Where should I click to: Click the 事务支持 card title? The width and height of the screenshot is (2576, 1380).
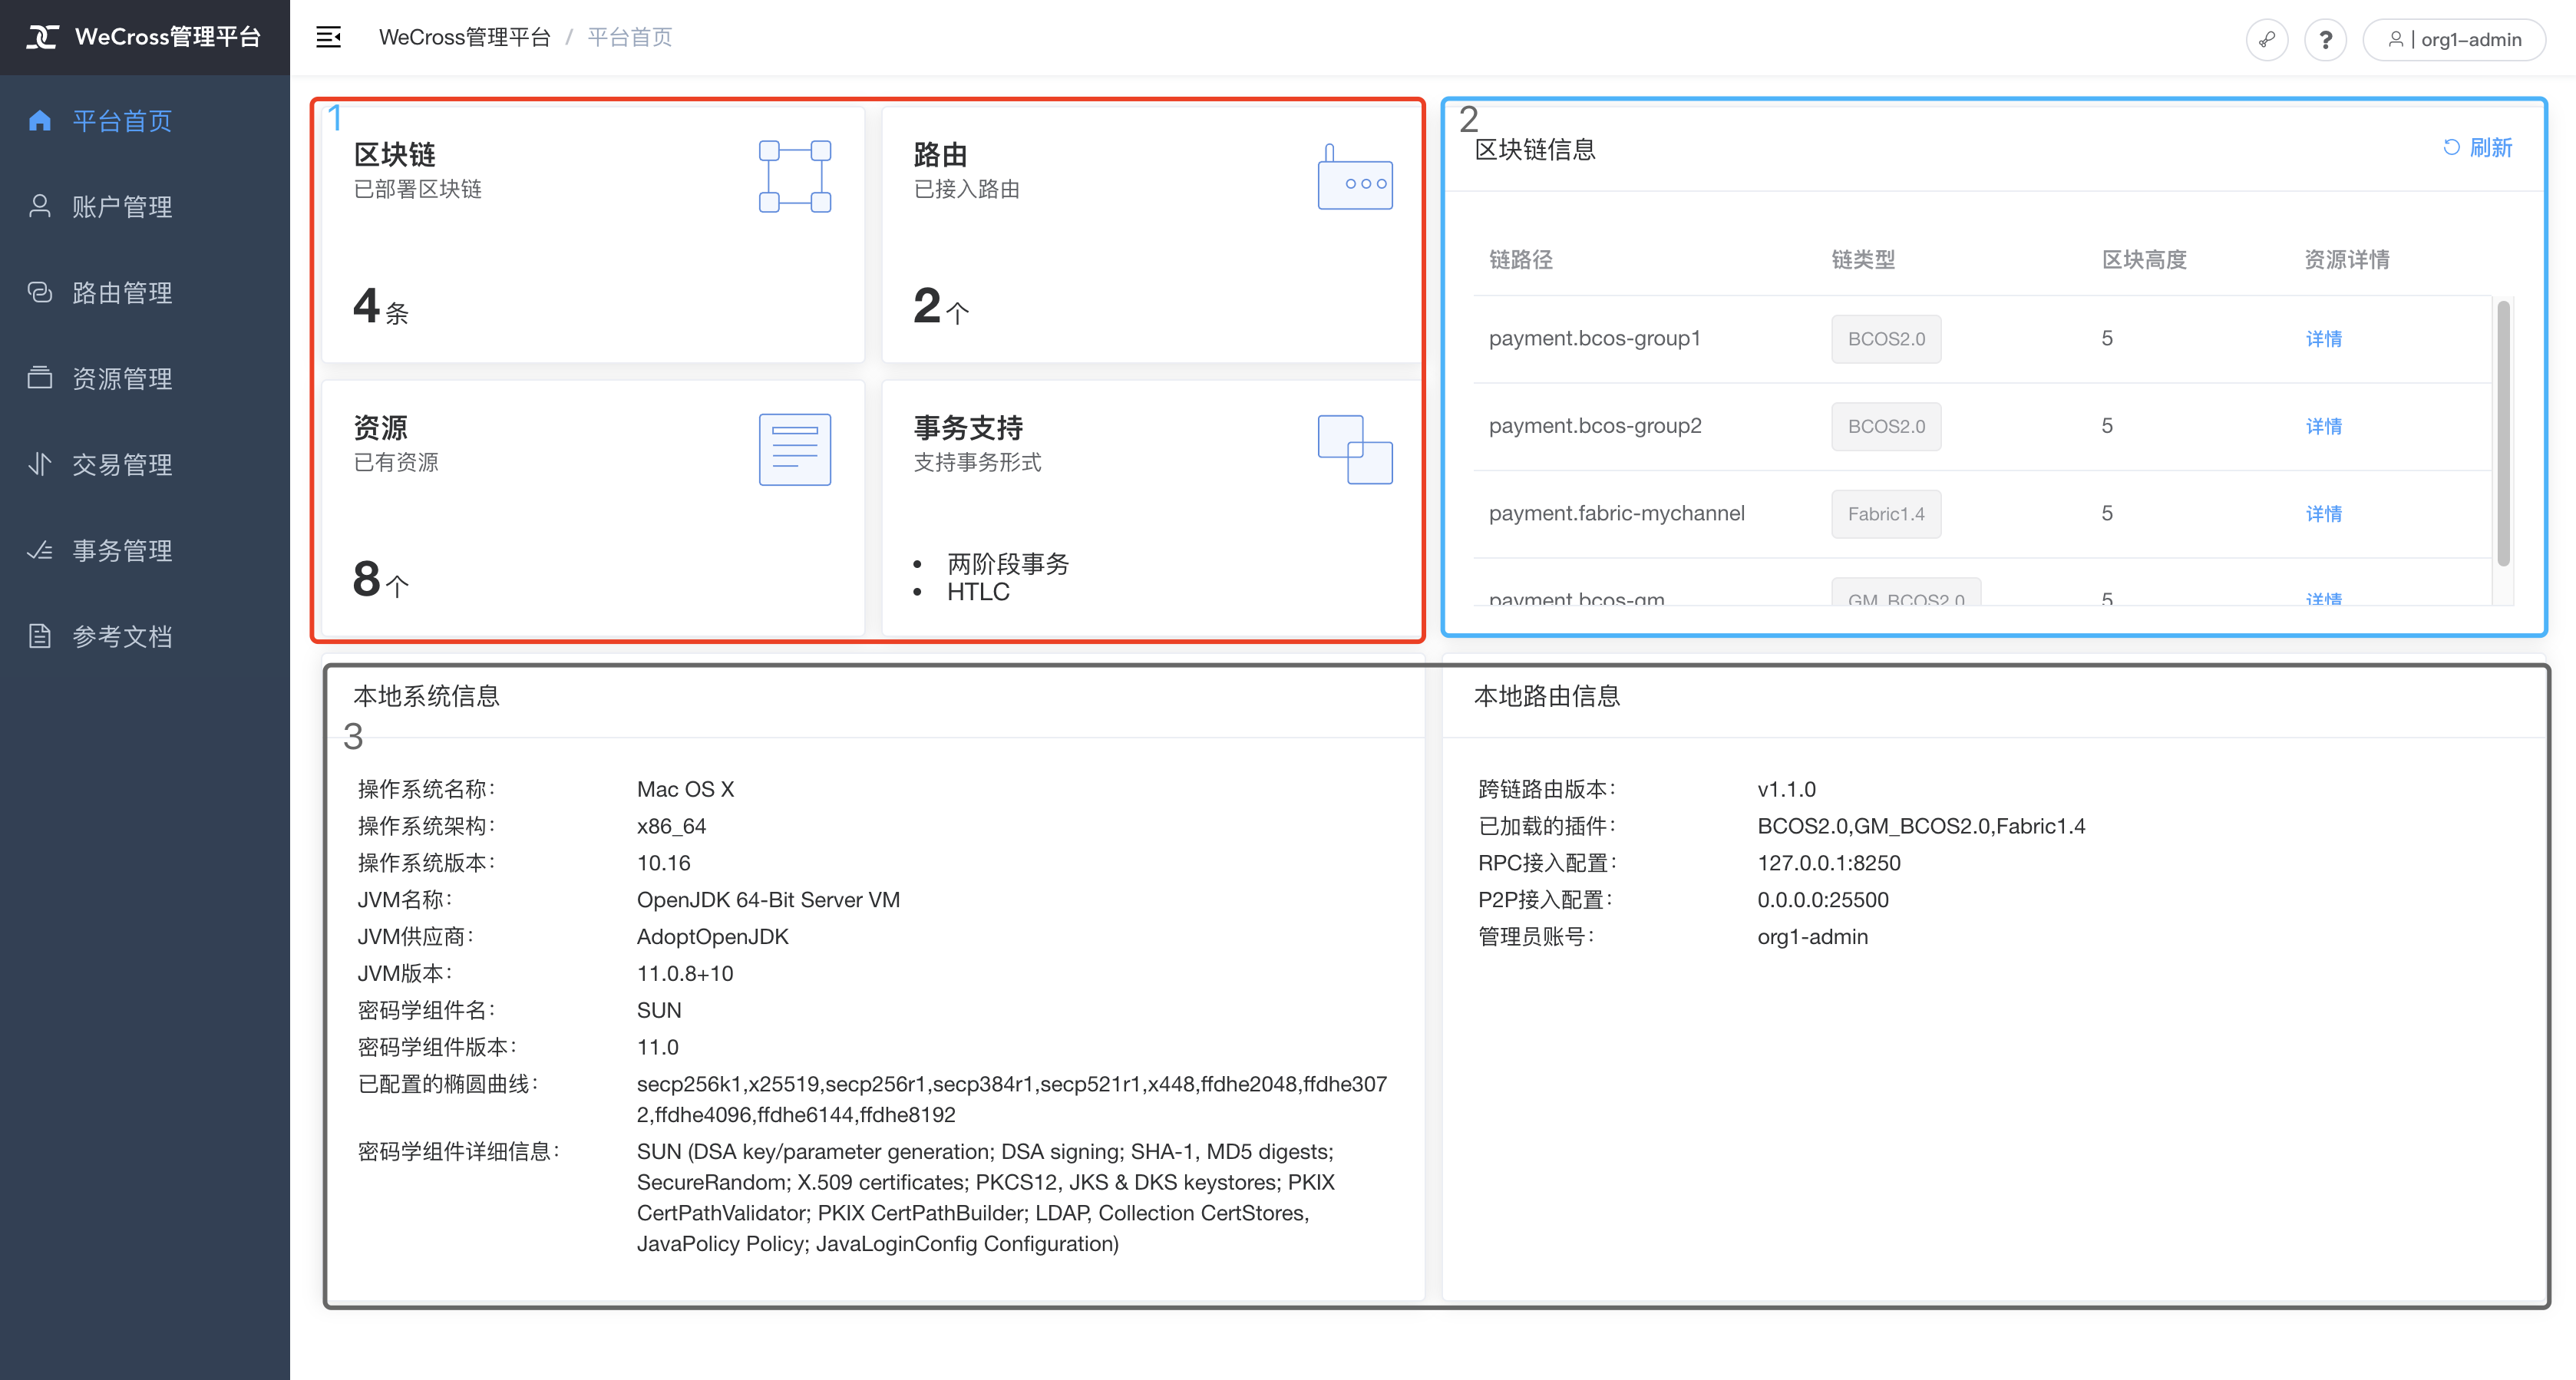pyautogui.click(x=968, y=428)
